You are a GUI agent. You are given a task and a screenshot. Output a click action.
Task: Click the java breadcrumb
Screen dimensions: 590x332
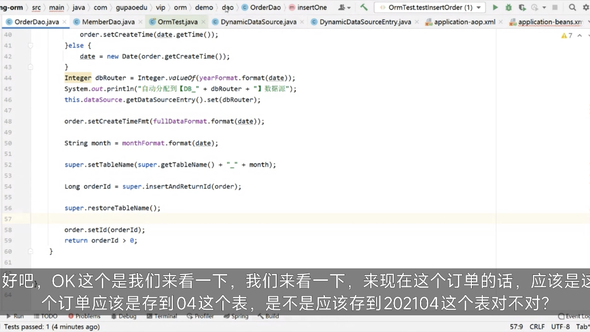(79, 7)
